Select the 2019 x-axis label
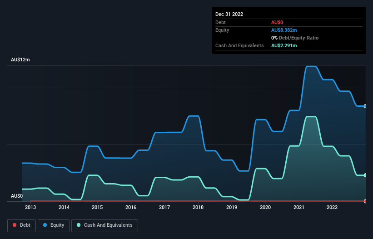The image size is (373, 239). point(232,207)
